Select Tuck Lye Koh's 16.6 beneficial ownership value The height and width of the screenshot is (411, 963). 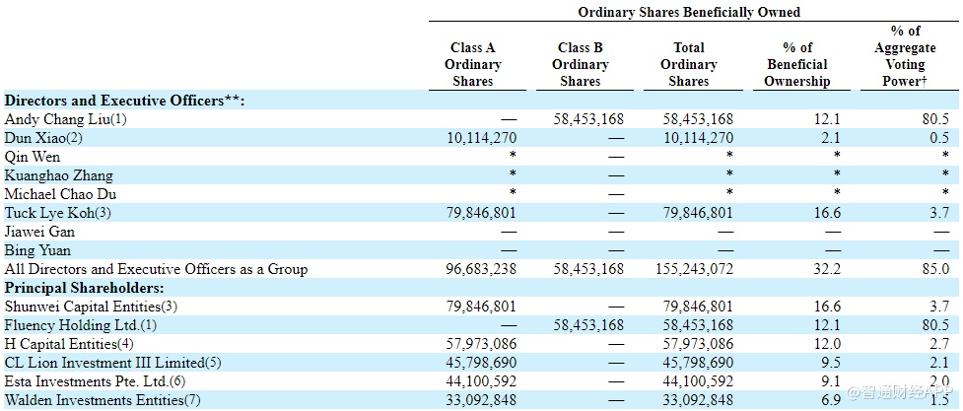click(x=829, y=213)
